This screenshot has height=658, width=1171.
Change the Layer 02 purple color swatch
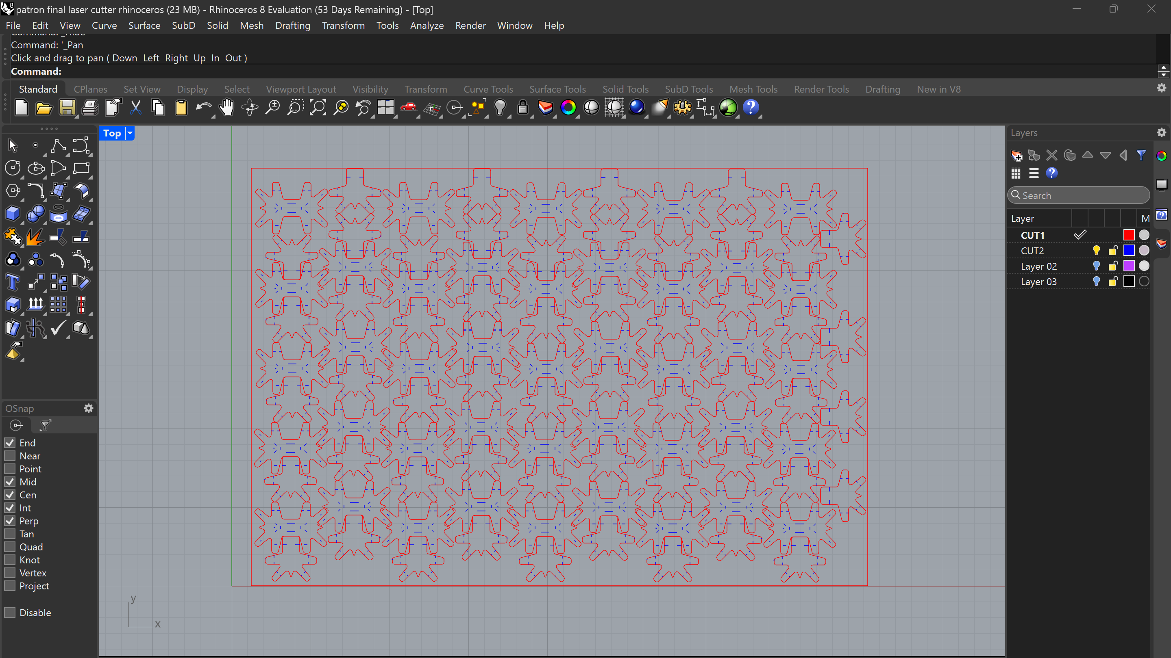[x=1129, y=266]
